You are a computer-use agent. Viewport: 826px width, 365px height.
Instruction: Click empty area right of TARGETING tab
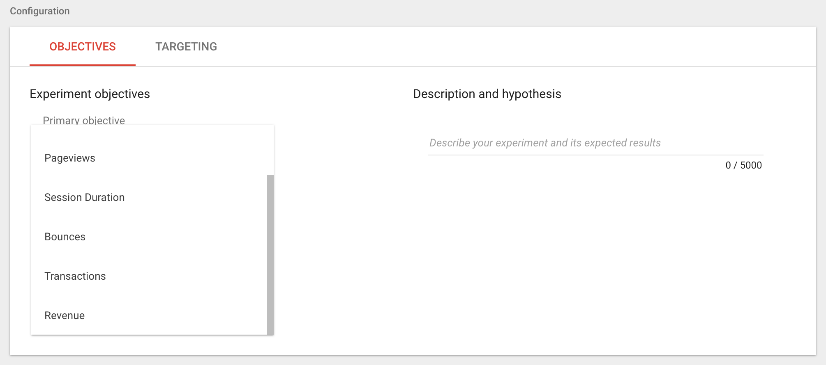pyautogui.click(x=493, y=47)
